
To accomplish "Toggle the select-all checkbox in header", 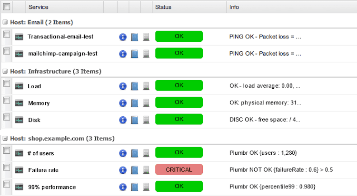I will click(x=7, y=7).
